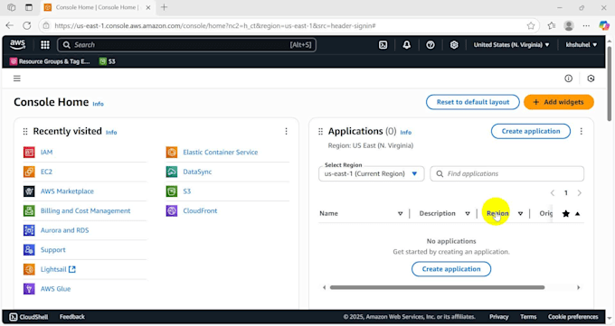Open the AWS logo home link
Screen dimensions: 615x326
pos(18,44)
